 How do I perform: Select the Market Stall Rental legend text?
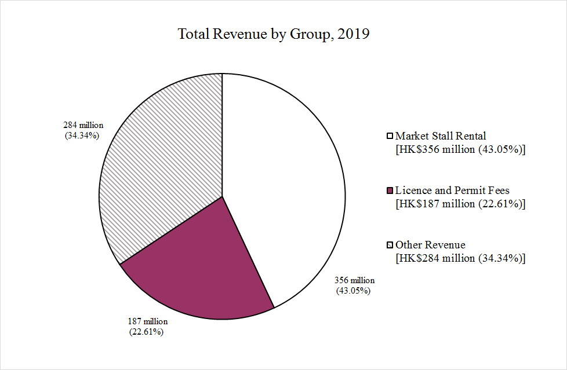pyautogui.click(x=440, y=136)
